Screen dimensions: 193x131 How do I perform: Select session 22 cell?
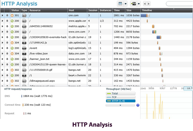pyautogui.click(x=90, y=76)
